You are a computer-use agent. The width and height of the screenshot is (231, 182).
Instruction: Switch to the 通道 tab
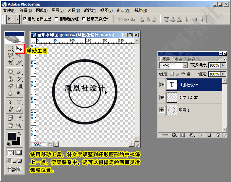pos(179,59)
